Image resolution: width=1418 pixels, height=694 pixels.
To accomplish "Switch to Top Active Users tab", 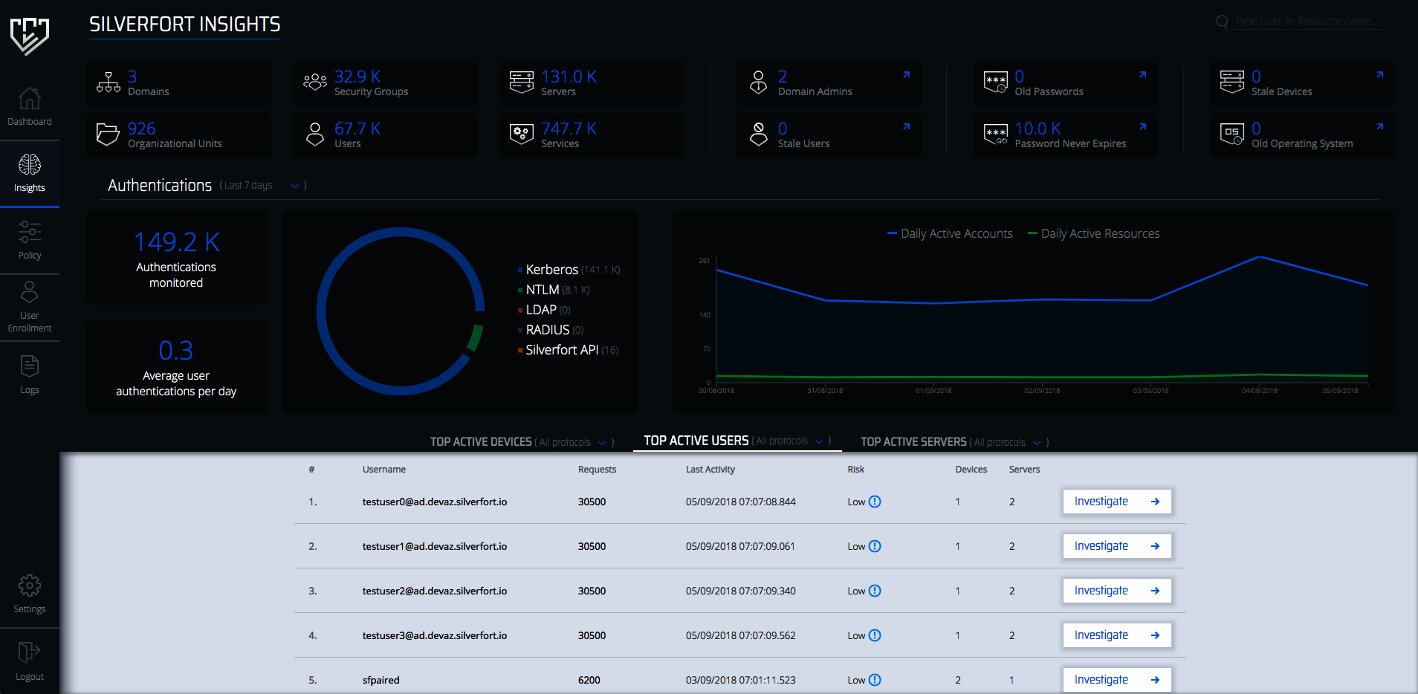I will [696, 441].
